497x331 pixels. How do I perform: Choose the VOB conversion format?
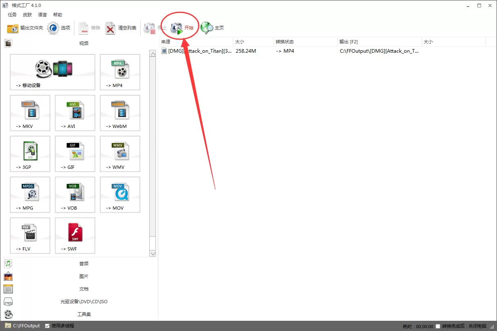75,195
